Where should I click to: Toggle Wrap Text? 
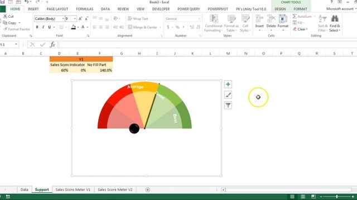click(138, 18)
